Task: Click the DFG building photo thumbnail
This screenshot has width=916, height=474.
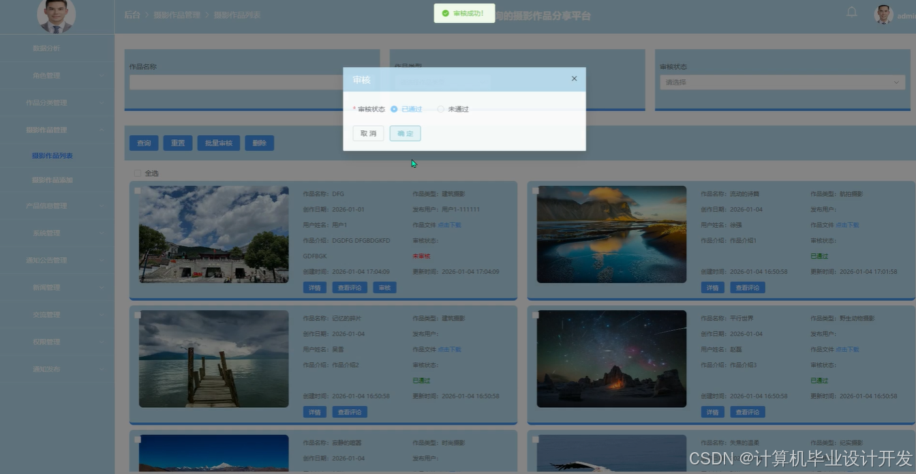Action: [214, 234]
